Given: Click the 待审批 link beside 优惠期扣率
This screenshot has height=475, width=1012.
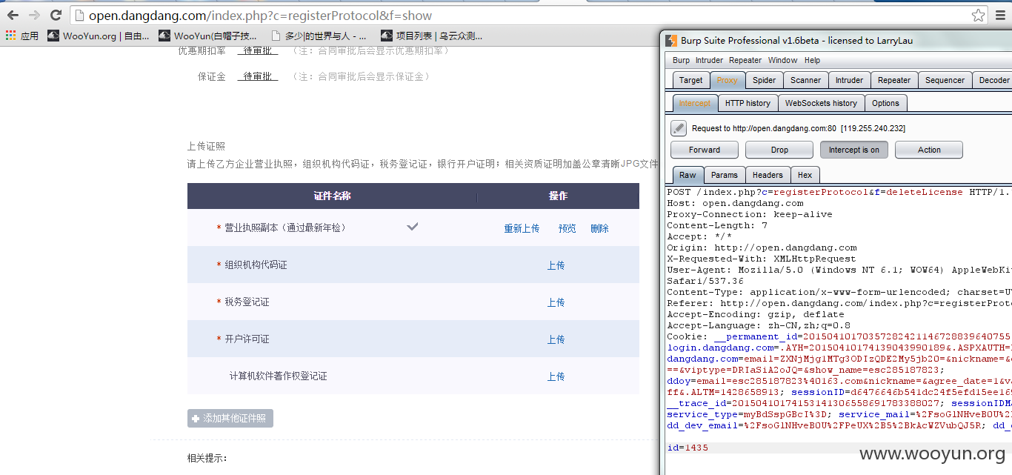Looking at the screenshot, I should (x=257, y=50).
